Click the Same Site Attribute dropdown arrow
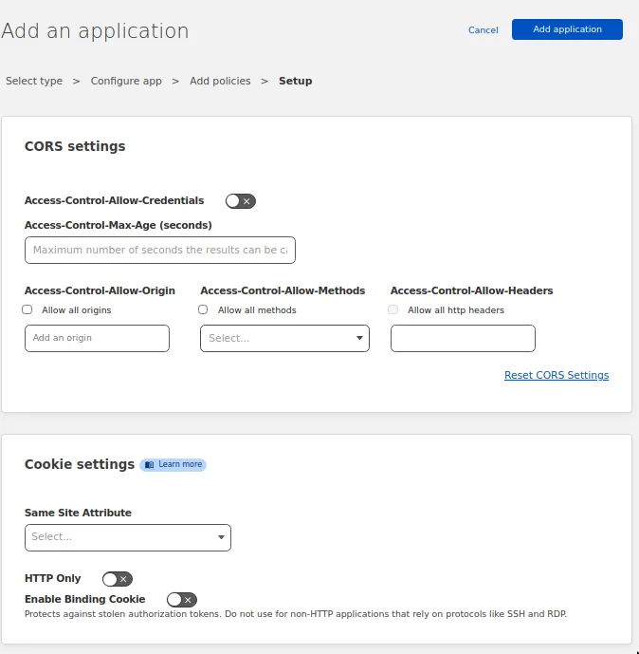 point(221,537)
